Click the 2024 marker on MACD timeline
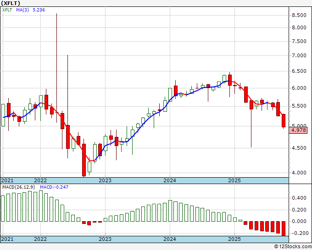Viewport: 312px width, 250px height. [170, 239]
